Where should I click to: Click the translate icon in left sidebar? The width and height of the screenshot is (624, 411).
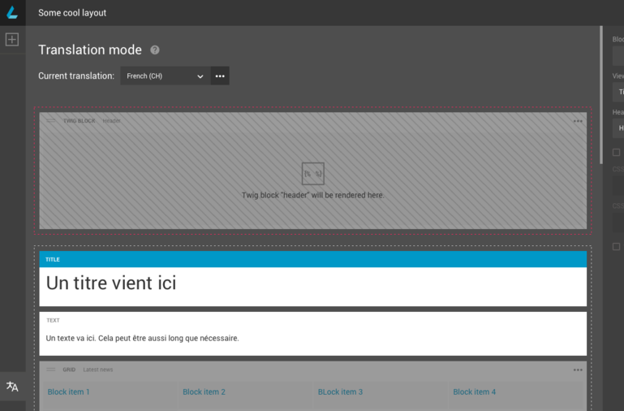pyautogui.click(x=12, y=387)
